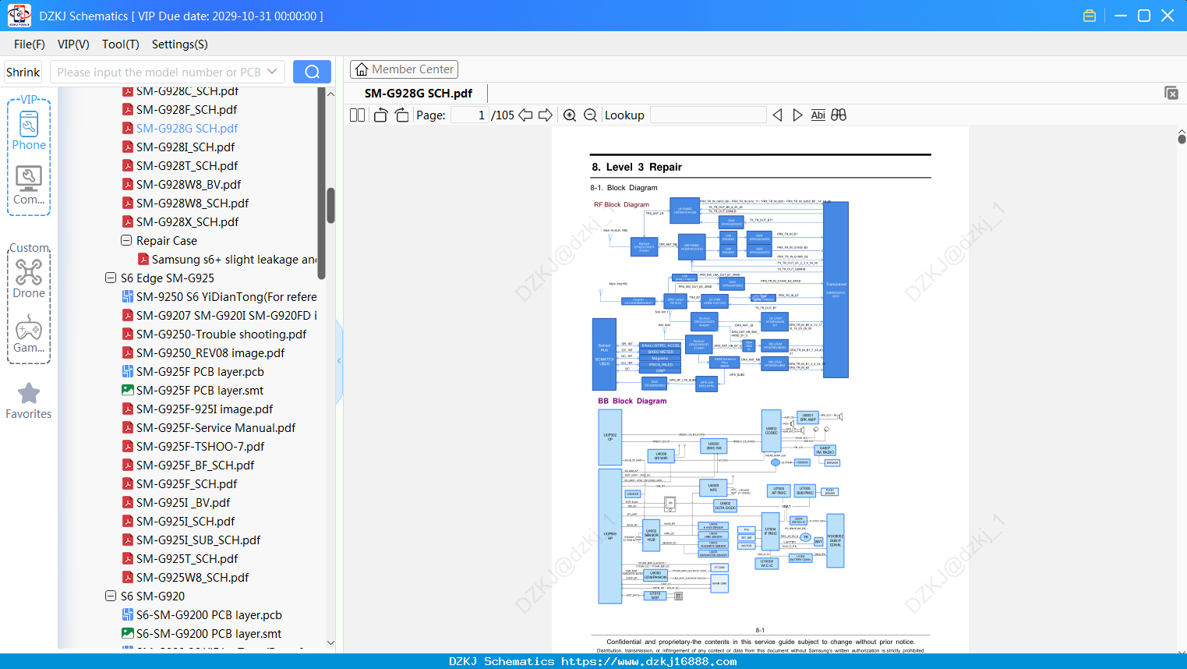The height and width of the screenshot is (669, 1187).
Task: Open the Favorites star
Action: 29,401
